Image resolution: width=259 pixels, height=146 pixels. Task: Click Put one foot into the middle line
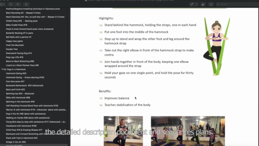point(136,32)
